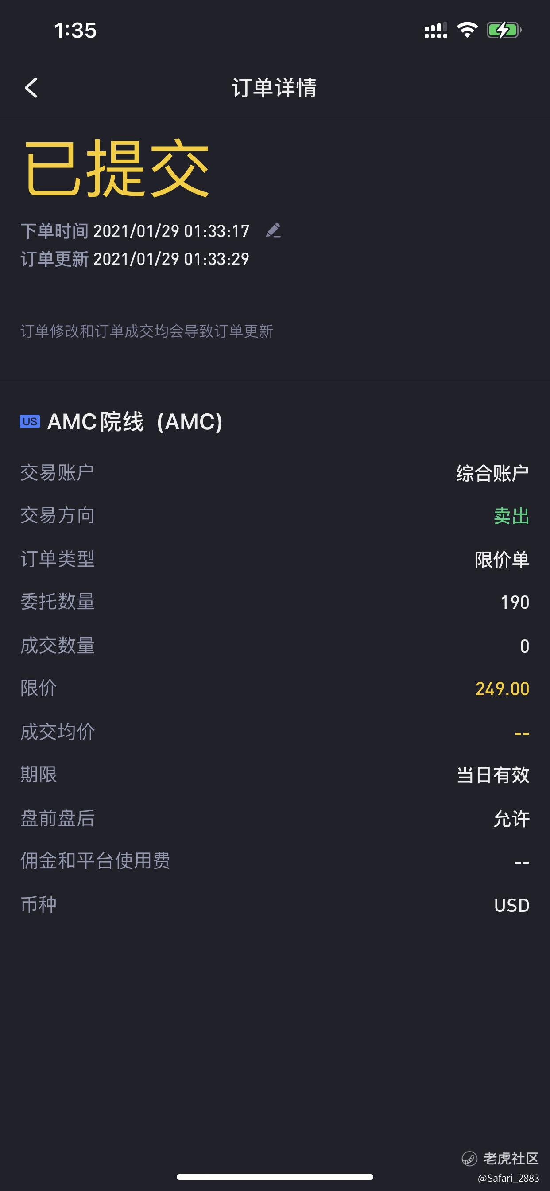Tap the blue US market badge
Image resolution: width=550 pixels, height=1191 pixels.
tap(30, 421)
